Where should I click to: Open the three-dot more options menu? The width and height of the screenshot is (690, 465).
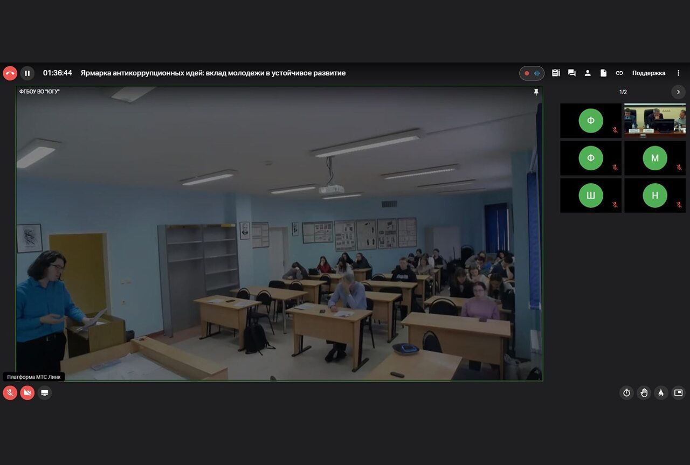click(679, 73)
